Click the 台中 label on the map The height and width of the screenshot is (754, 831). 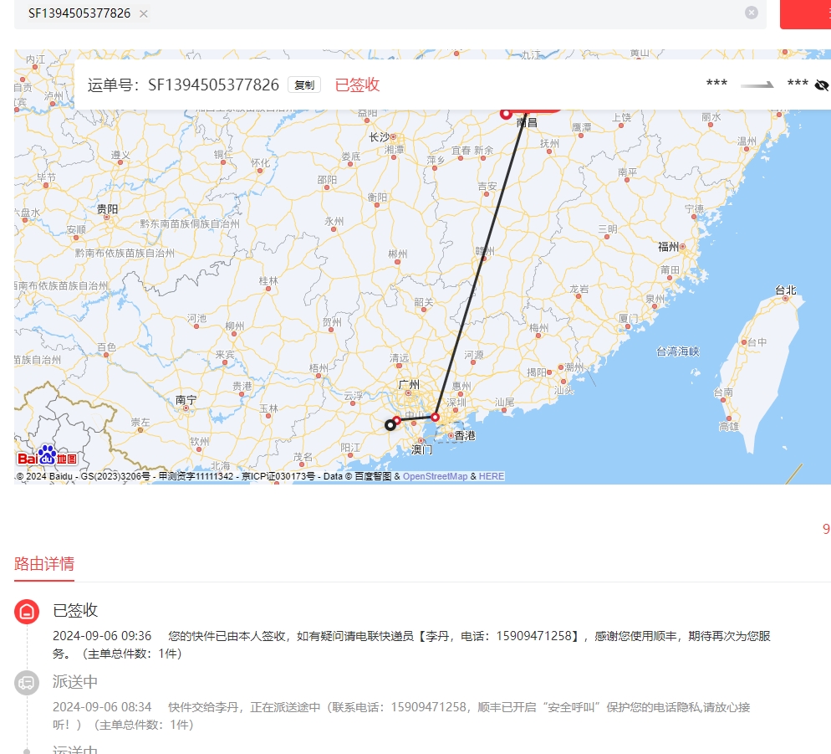pyautogui.click(x=757, y=342)
